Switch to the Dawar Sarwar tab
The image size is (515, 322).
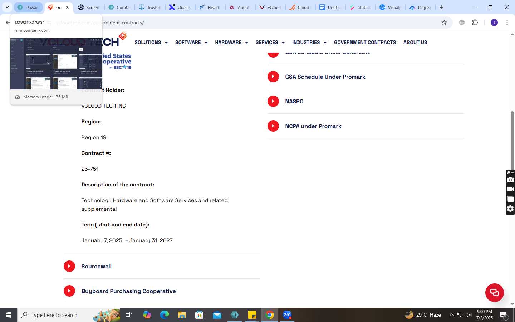point(28,7)
